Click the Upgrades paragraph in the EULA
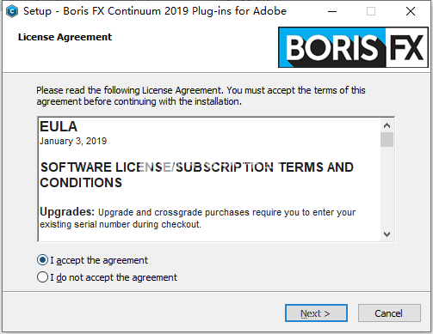 coord(197,218)
